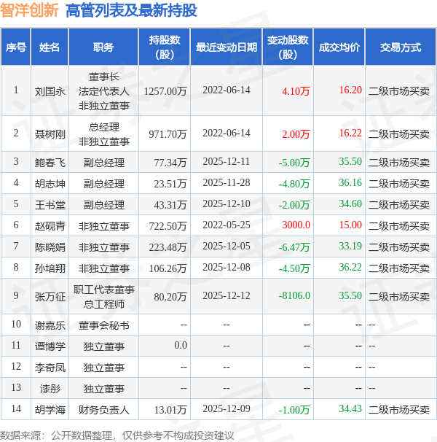Select the name 孙培翔
The width and height of the screenshot is (437, 442).
click(50, 268)
